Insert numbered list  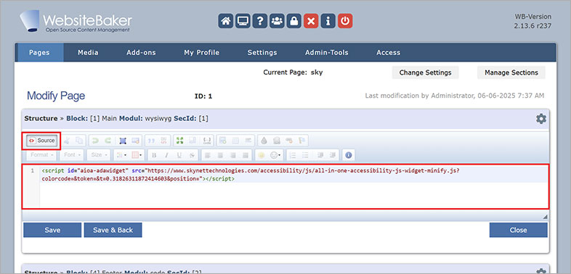point(293,155)
